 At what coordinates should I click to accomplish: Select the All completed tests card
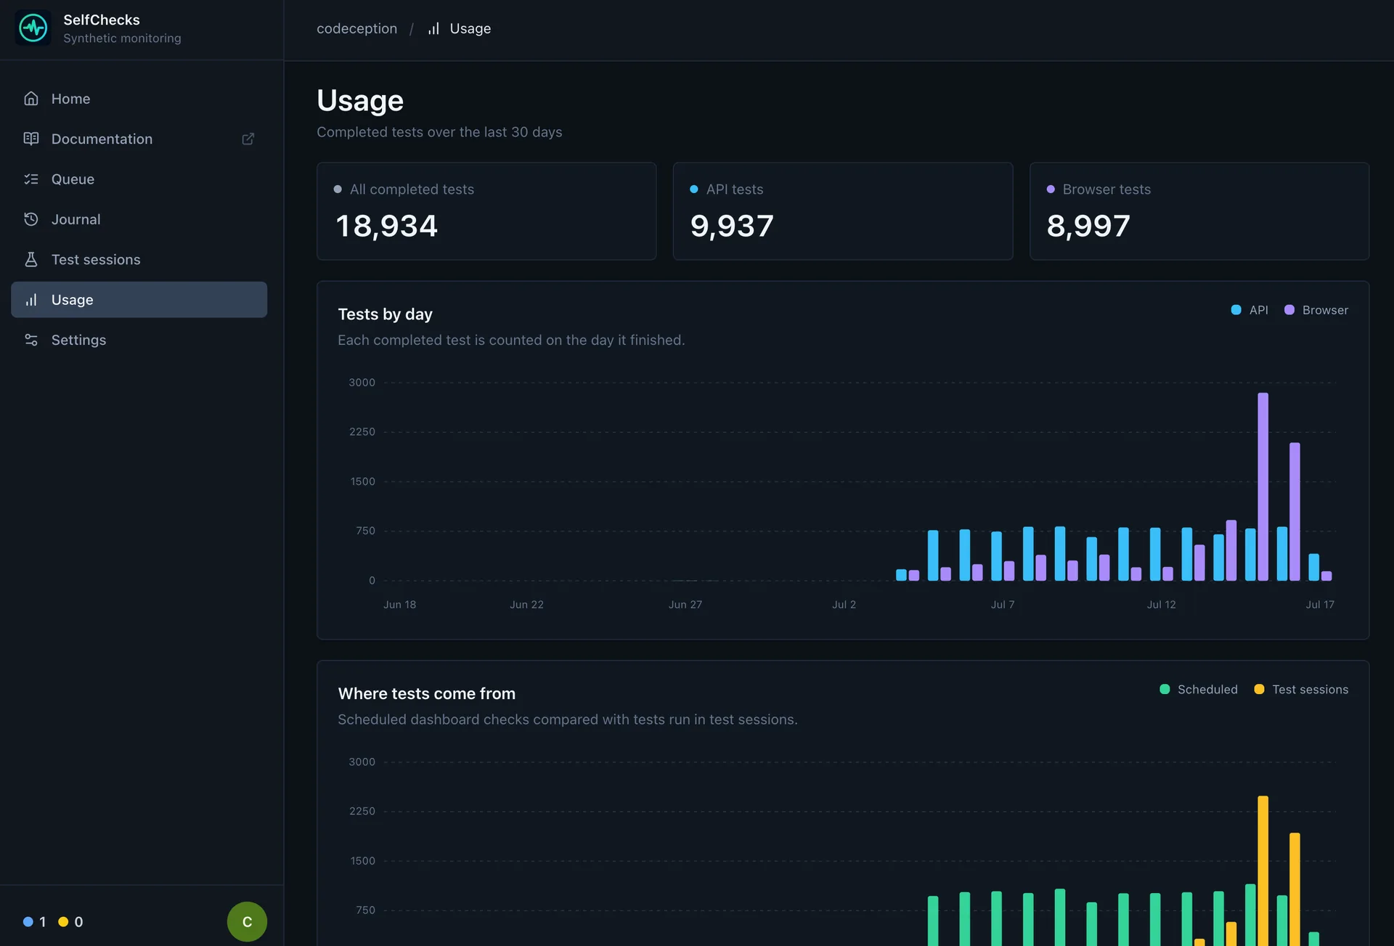coord(486,211)
